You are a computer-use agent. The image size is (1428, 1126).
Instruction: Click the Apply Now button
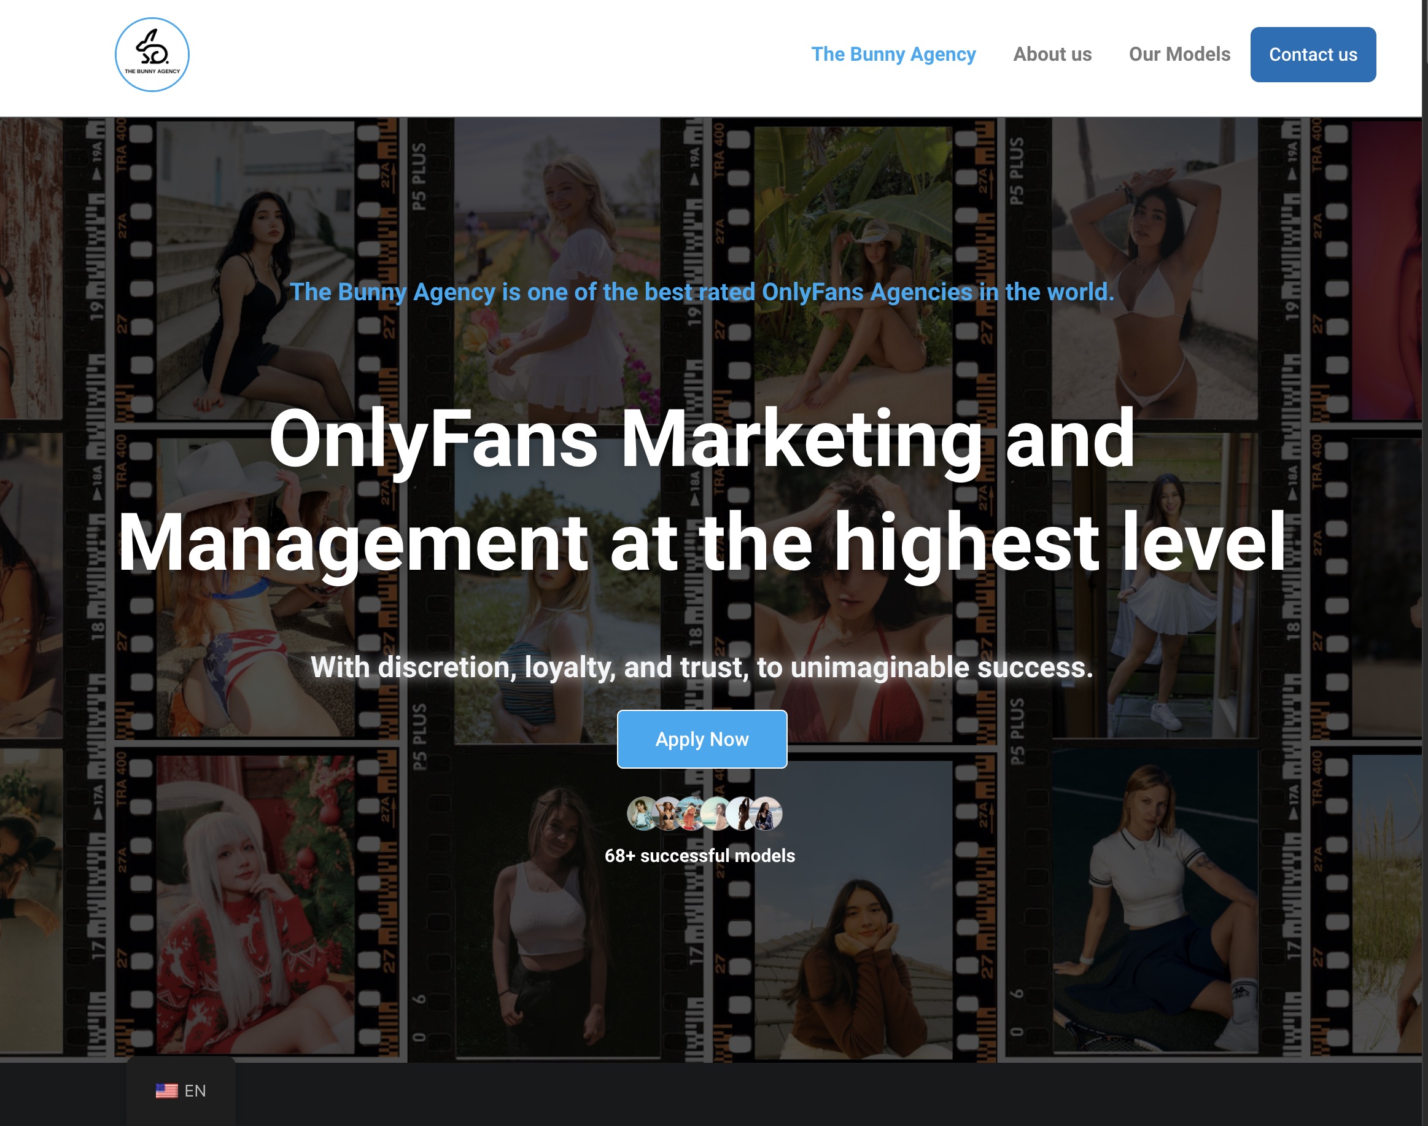702,739
